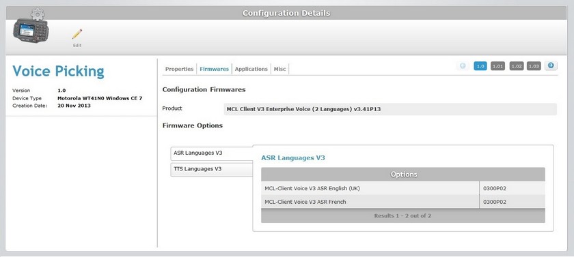Select version 1.03 button
Viewport: 574px width, 257px height.
(x=534, y=66)
